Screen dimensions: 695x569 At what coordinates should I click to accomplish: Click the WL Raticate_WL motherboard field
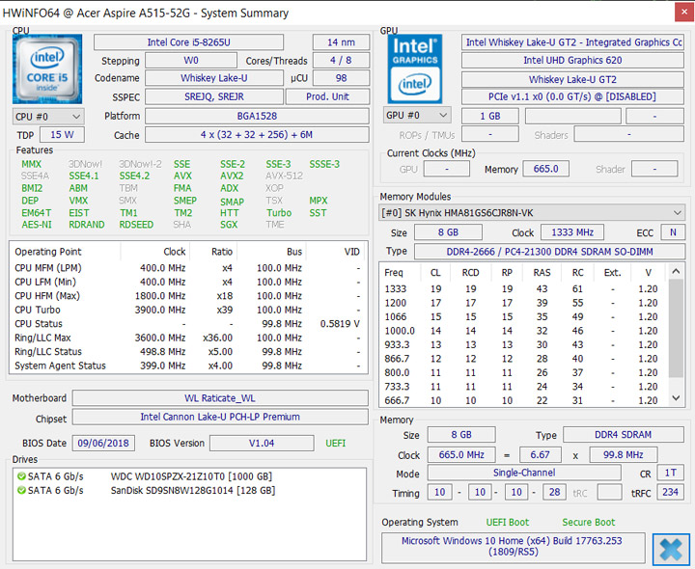[220, 398]
